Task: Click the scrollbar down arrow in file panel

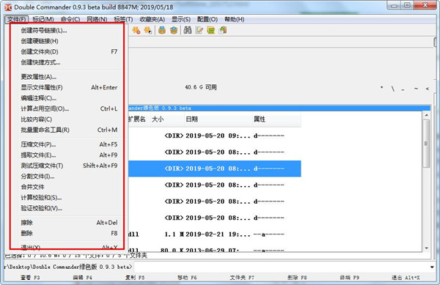Action: click(x=426, y=248)
